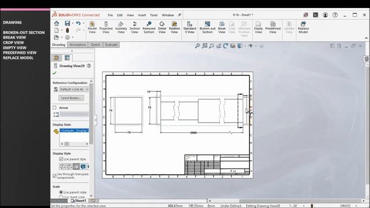Enable the Arrow checkbox
This screenshot has height=208, width=370.
(x=54, y=107)
